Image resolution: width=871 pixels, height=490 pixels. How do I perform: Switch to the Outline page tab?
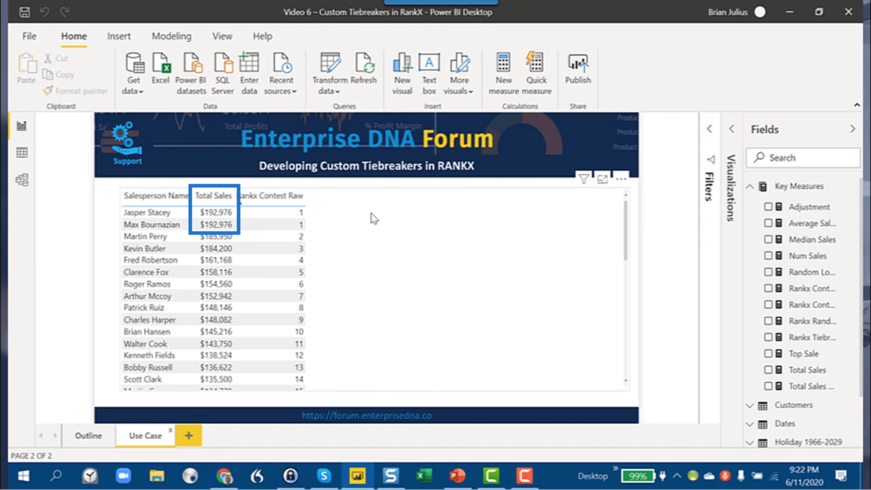(89, 436)
